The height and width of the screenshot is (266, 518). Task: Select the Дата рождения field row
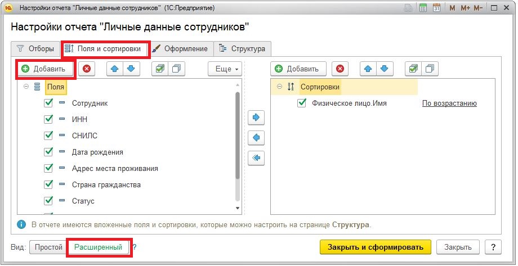126,152
